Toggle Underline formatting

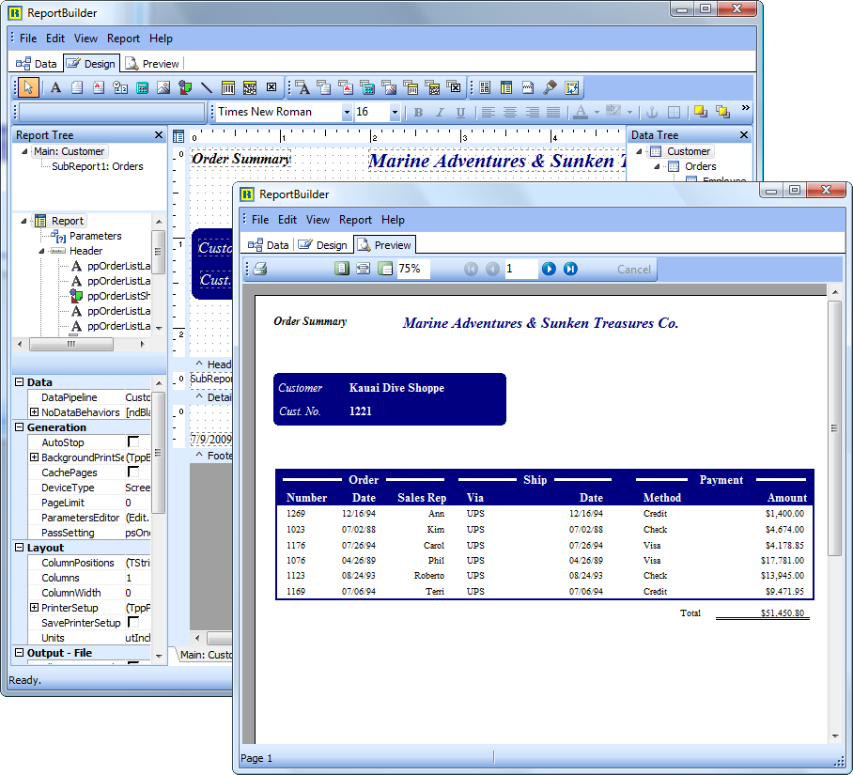460,113
